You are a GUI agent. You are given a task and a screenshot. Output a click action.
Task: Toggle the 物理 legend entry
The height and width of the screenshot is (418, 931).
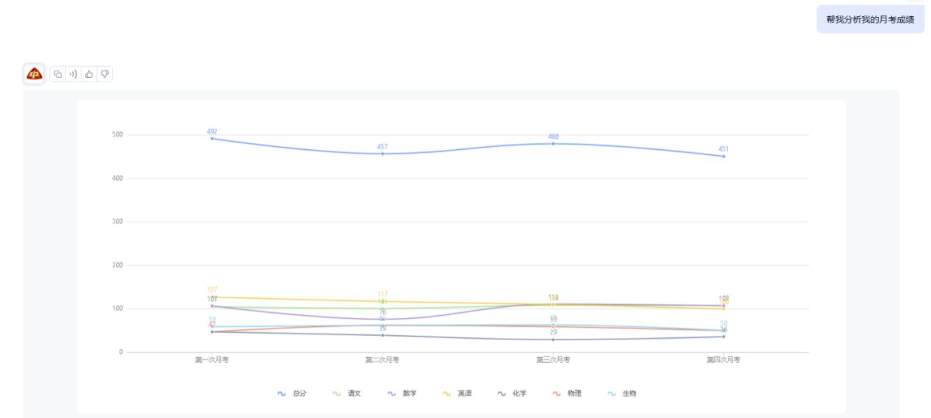(568, 394)
